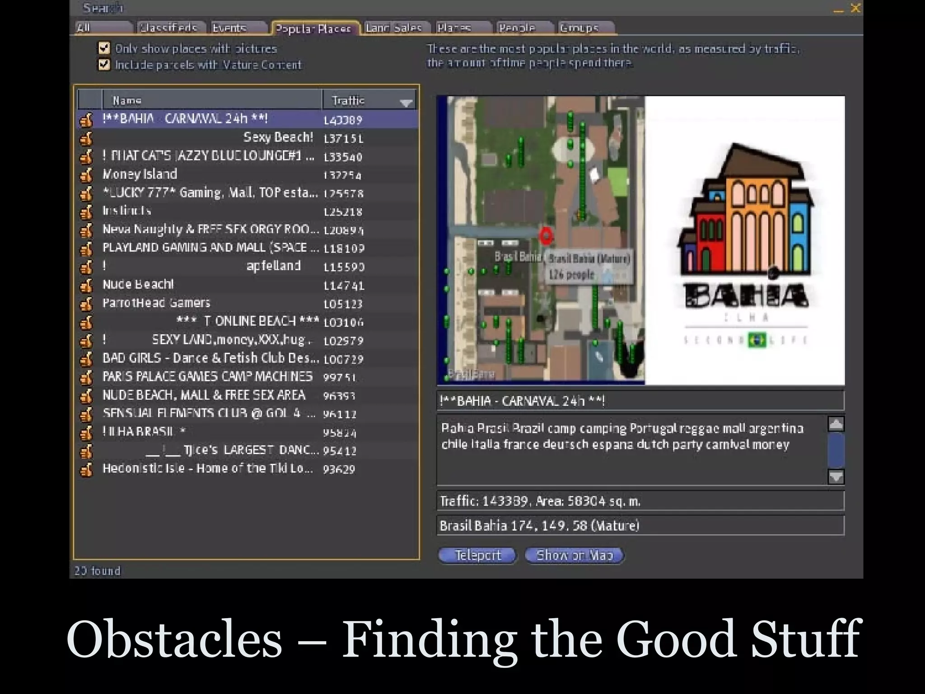Select 'Sexy Beach!' list entry
The height and width of the screenshot is (694, 925).
tap(248, 138)
